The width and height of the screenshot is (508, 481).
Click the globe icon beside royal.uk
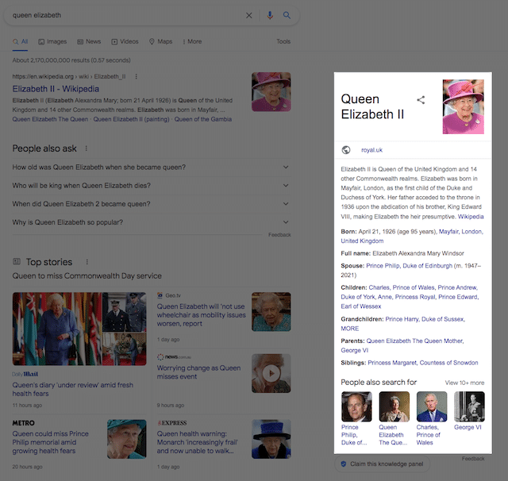pyautogui.click(x=346, y=150)
